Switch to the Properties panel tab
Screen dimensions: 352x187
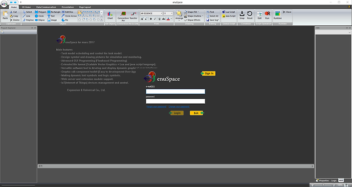[322, 180]
